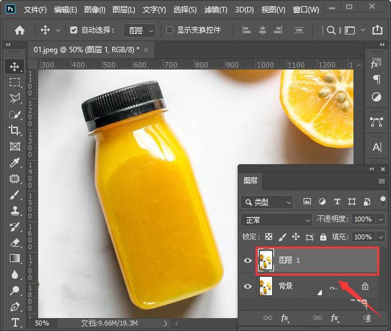Select the Crop tool

point(14,130)
